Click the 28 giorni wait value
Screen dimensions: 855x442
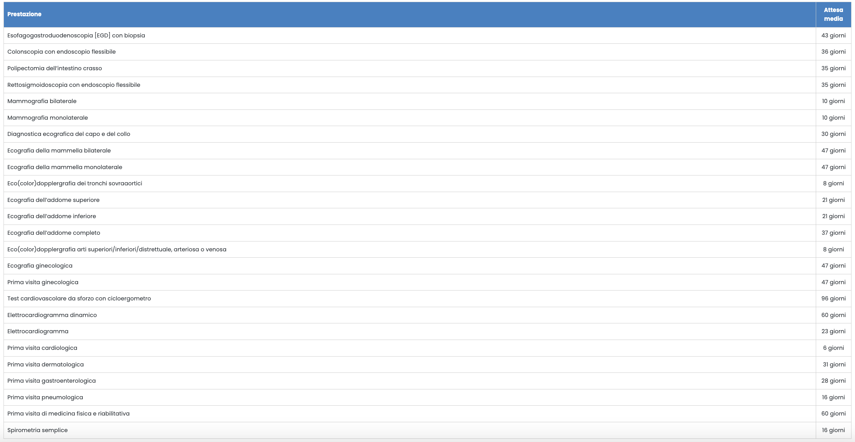(x=833, y=381)
